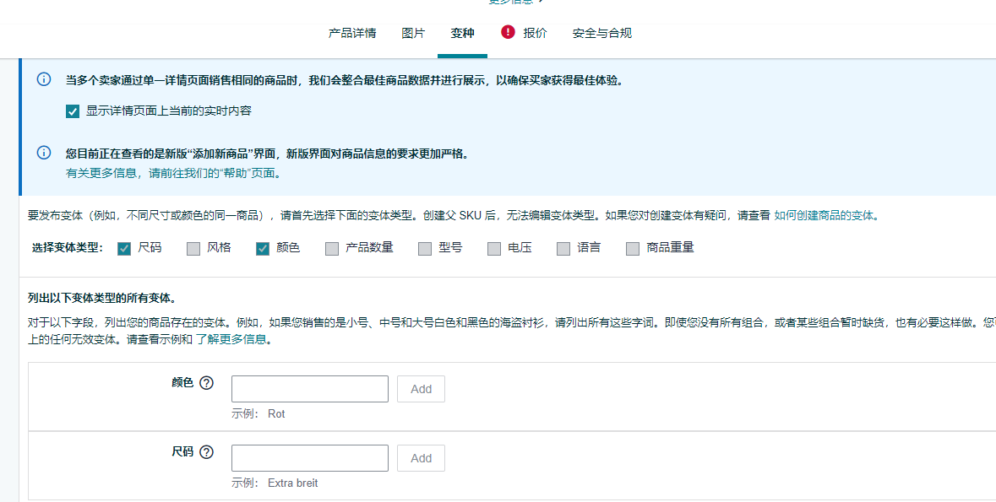Switch to the 安全与合规 tab
This screenshot has height=502, width=996.
click(601, 34)
